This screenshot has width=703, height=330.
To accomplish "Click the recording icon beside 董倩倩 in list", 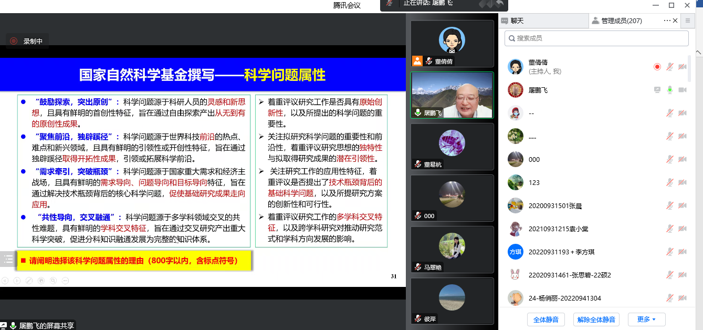I will coord(657,67).
